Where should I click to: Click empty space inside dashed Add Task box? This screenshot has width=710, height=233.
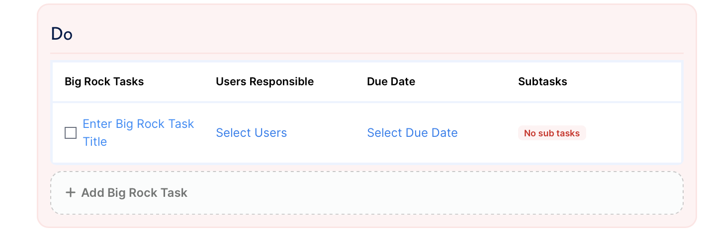423,193
